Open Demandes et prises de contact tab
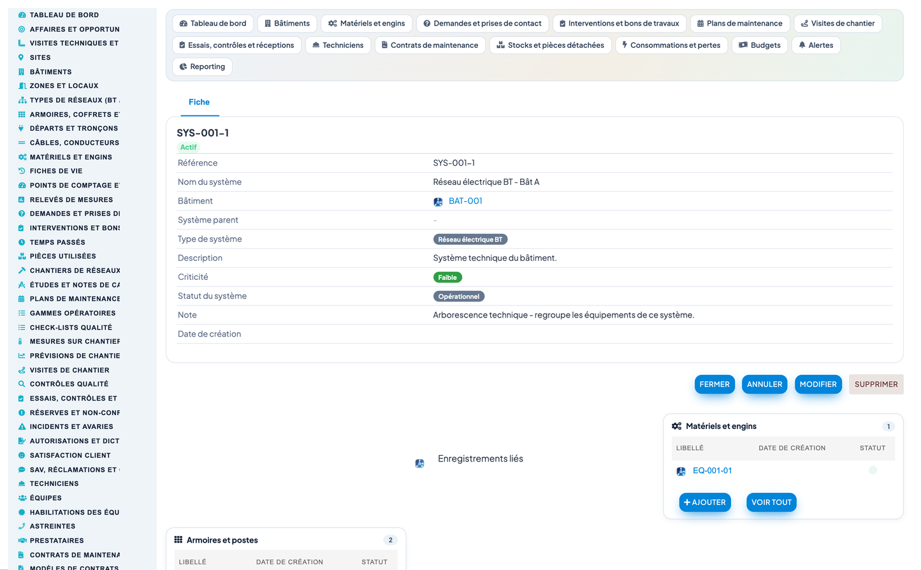 (x=482, y=24)
